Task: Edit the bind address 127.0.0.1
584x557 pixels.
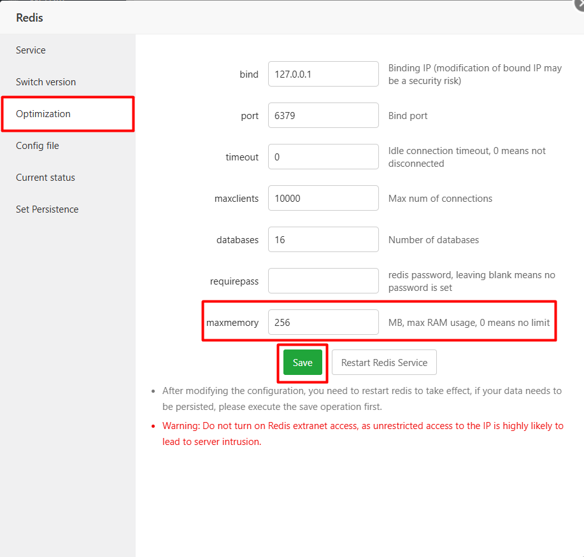Action: click(x=323, y=74)
